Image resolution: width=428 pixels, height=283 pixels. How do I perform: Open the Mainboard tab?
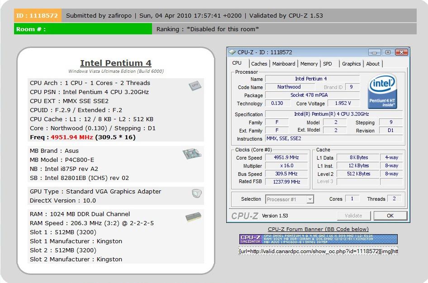pyautogui.click(x=284, y=64)
